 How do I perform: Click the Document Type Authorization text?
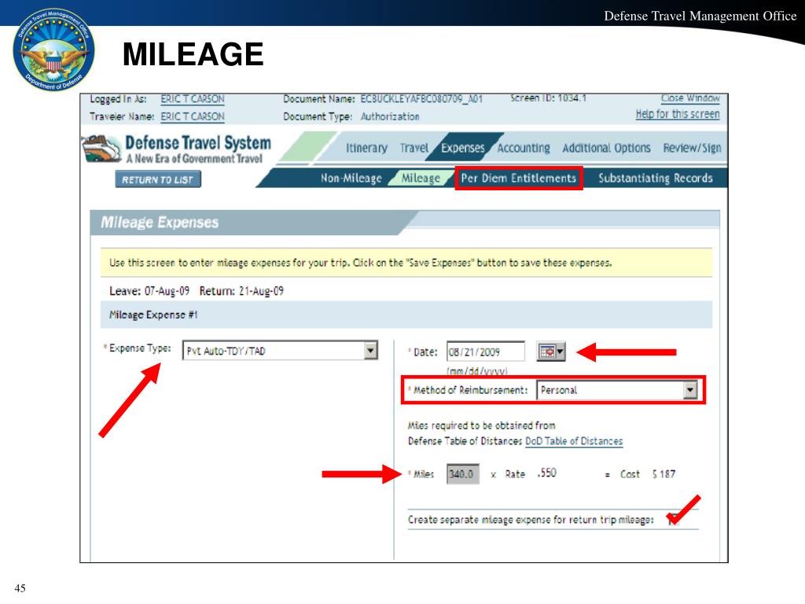click(390, 116)
